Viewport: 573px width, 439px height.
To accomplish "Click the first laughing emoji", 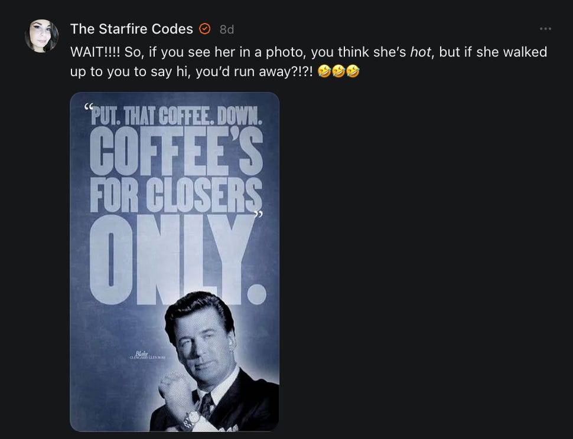I will [323, 71].
